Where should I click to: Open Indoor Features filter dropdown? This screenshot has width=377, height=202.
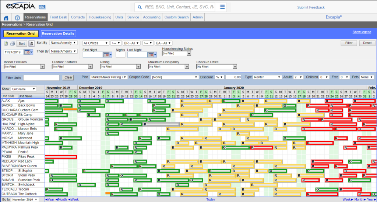24,67
